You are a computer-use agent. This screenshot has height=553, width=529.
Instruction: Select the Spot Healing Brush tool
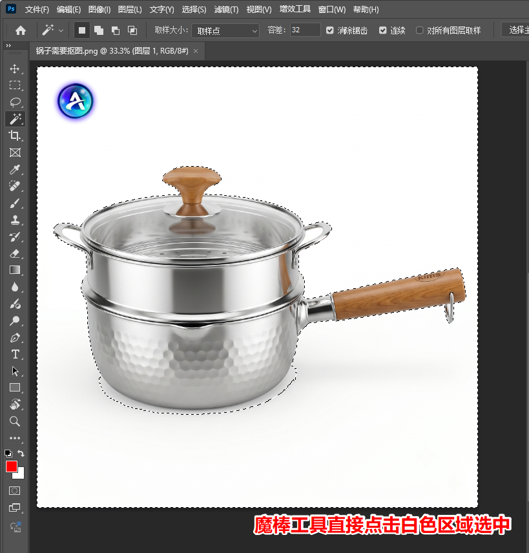14,186
